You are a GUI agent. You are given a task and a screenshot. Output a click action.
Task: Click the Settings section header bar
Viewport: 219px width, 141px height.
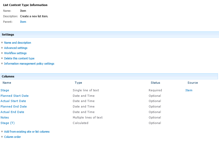click(110, 35)
